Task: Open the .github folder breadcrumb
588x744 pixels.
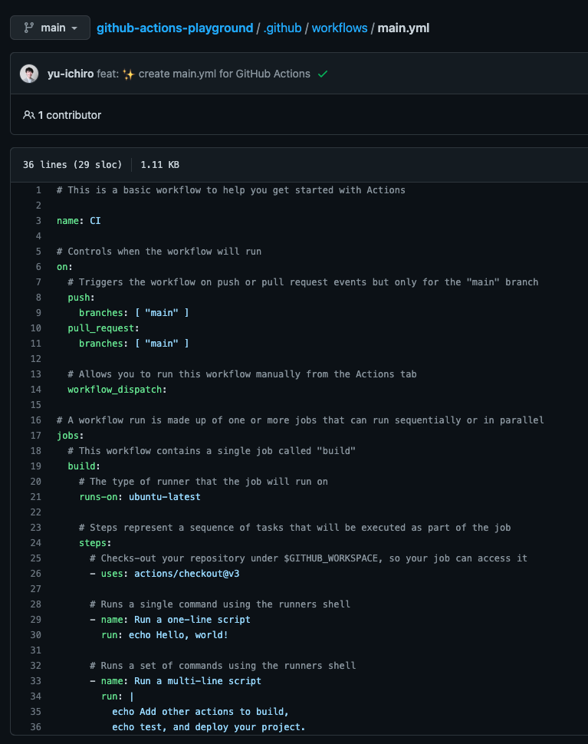Action: pyautogui.click(x=282, y=28)
